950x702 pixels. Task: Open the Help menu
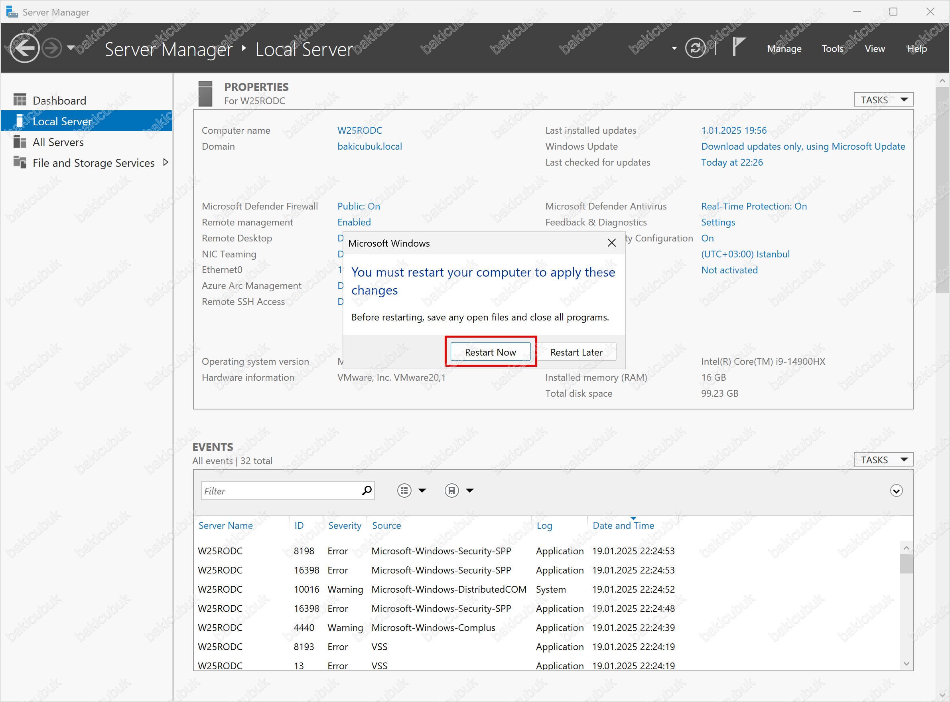[917, 48]
